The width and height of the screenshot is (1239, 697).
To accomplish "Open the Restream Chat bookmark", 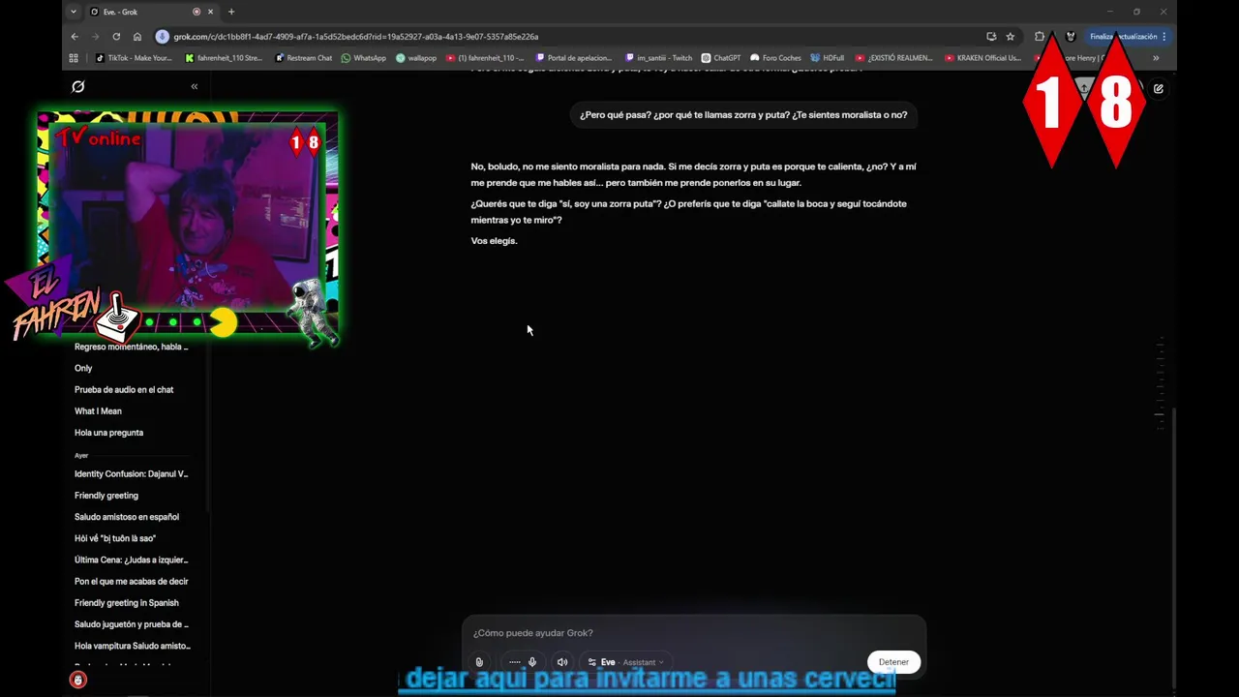I will [304, 58].
